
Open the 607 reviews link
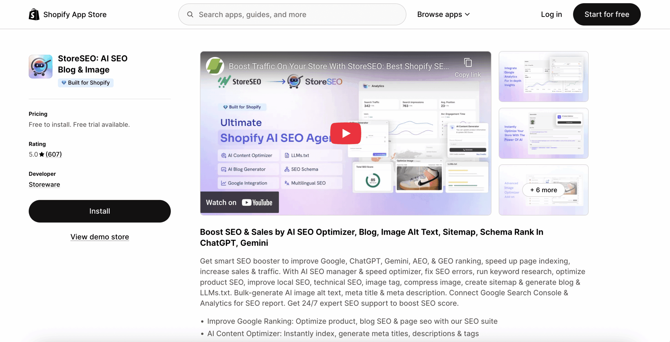tap(53, 154)
